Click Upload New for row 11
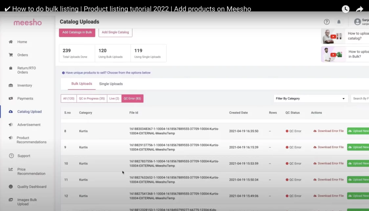This screenshot has height=211, width=369. click(x=358, y=180)
